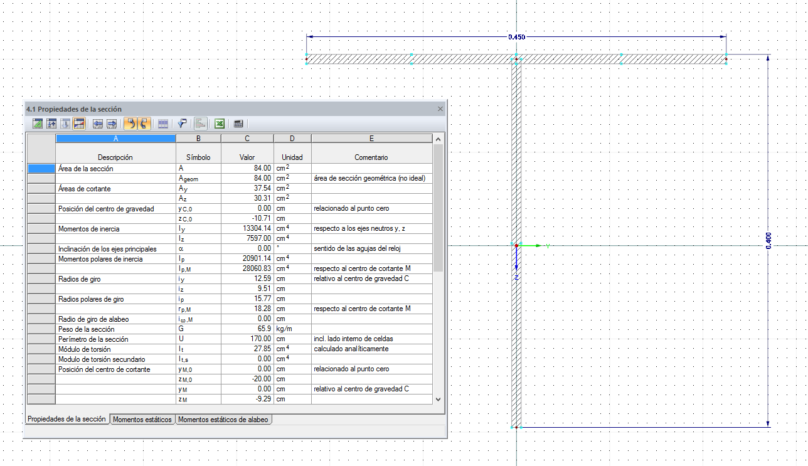This screenshot has height=466, width=808.
Task: Click the scroll up arrow of the table
Action: point(438,139)
